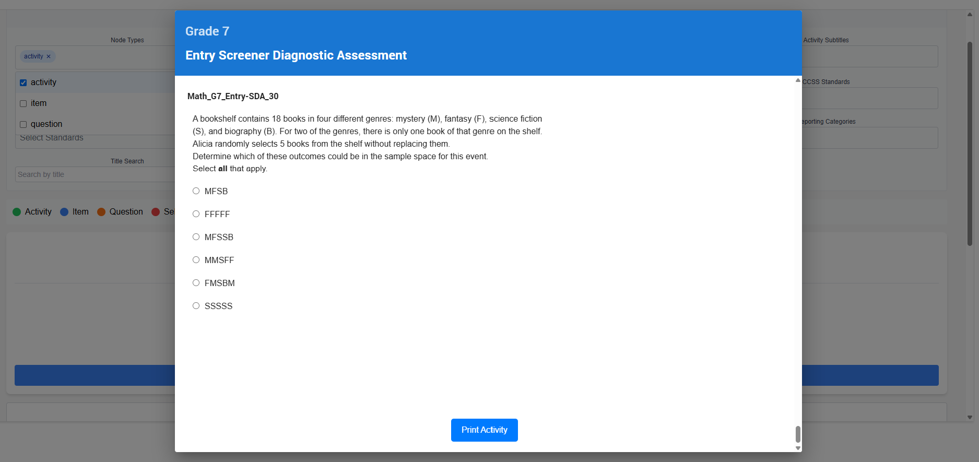The height and width of the screenshot is (462, 979).
Task: Choose the FFFFF radio option
Action: pyautogui.click(x=196, y=214)
